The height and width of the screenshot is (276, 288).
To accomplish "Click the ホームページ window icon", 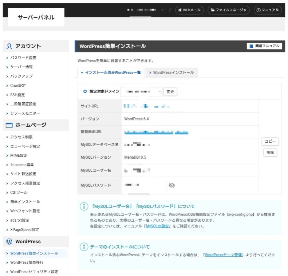I will pos(9,125).
